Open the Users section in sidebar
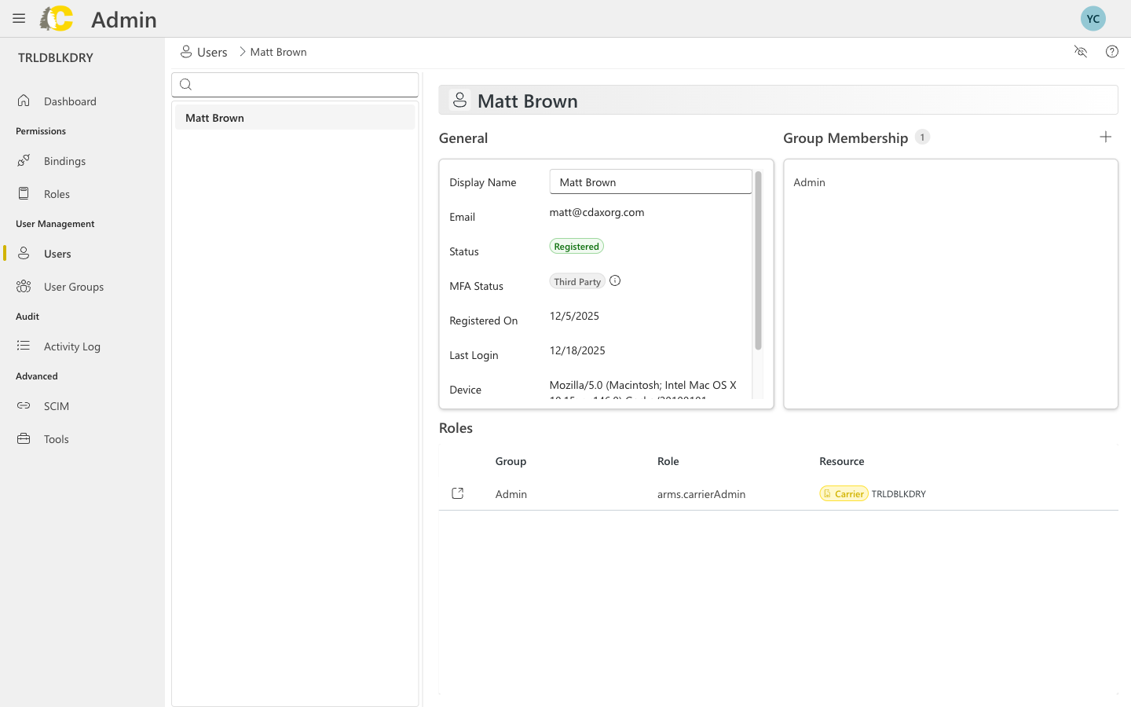This screenshot has height=707, width=1131. point(23,253)
